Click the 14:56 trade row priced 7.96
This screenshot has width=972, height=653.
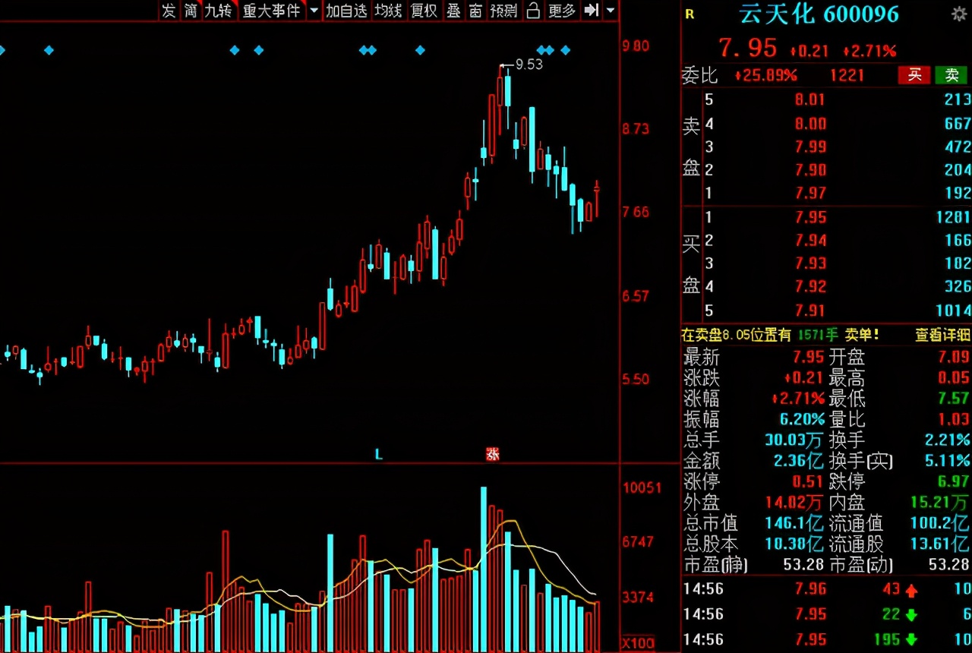(827, 588)
